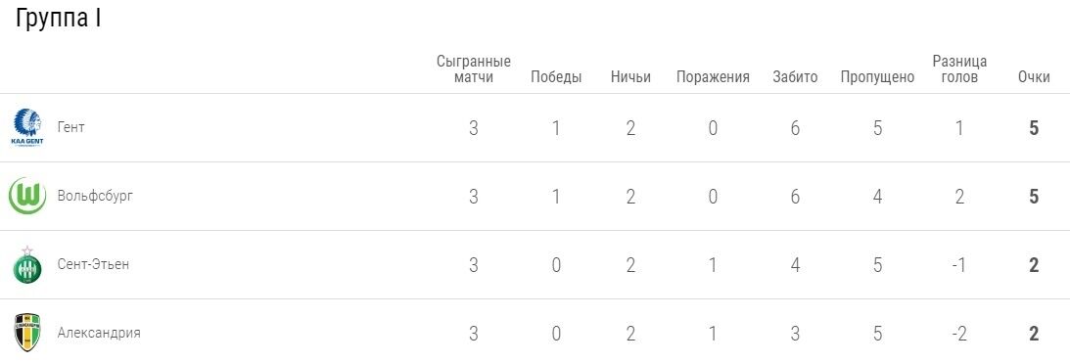
Task: Click the Пропущено column header
Action: coord(877,77)
